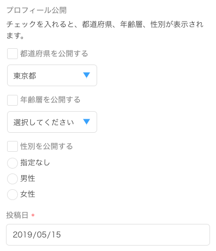Screen dimensions: 216x251
Task: Click the 男性 option label
Action: point(28,178)
